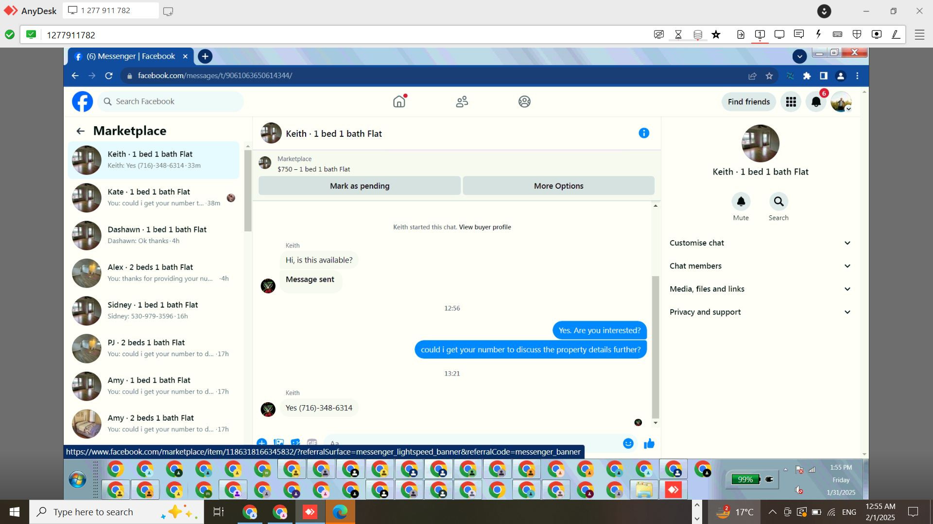
Task: Open the Facebook home icon
Action: pyautogui.click(x=399, y=101)
